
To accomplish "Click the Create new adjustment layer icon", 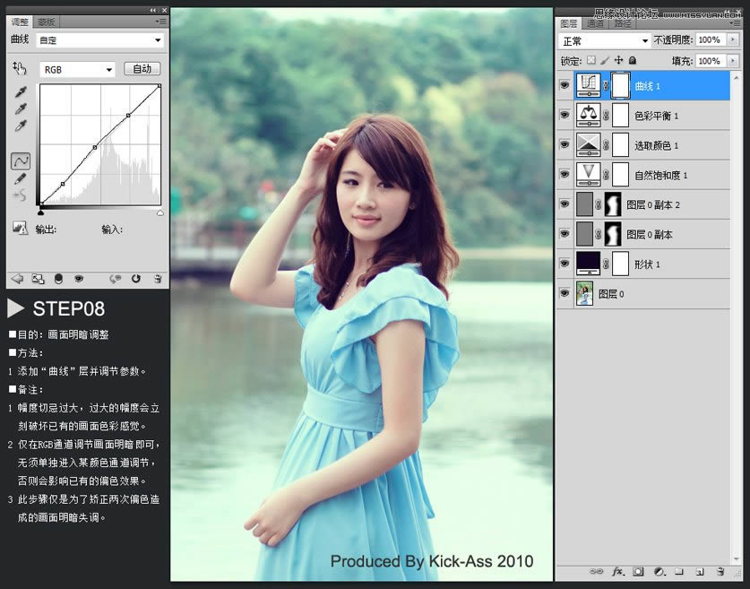I will coord(658,572).
